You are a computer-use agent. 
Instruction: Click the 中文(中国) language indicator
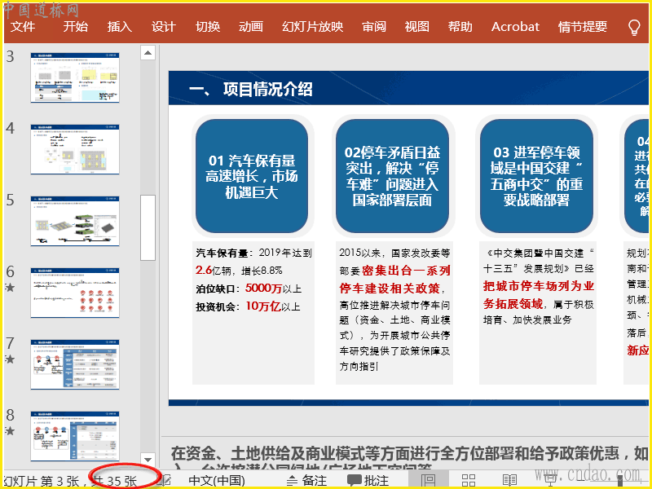(x=217, y=481)
